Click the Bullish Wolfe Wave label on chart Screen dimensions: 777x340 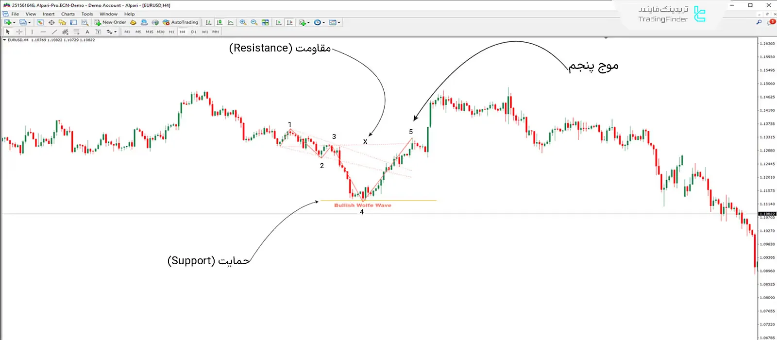pos(362,205)
